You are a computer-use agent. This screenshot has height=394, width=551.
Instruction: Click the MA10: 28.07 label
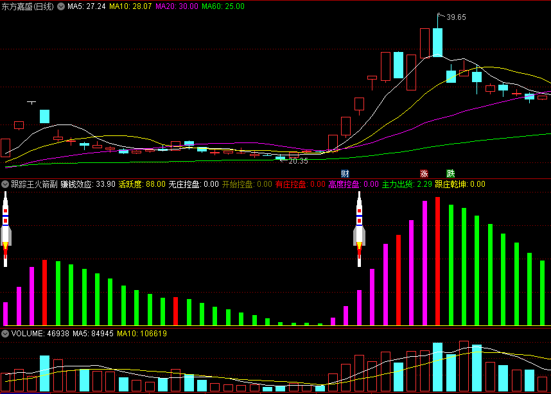coord(130,6)
